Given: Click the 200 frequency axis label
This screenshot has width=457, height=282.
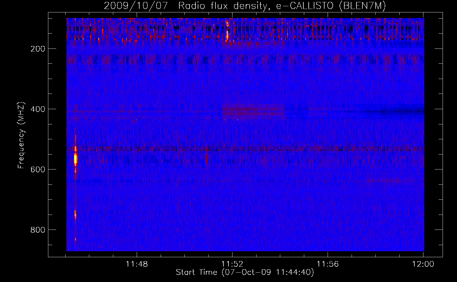Looking at the screenshot, I should (38, 49).
